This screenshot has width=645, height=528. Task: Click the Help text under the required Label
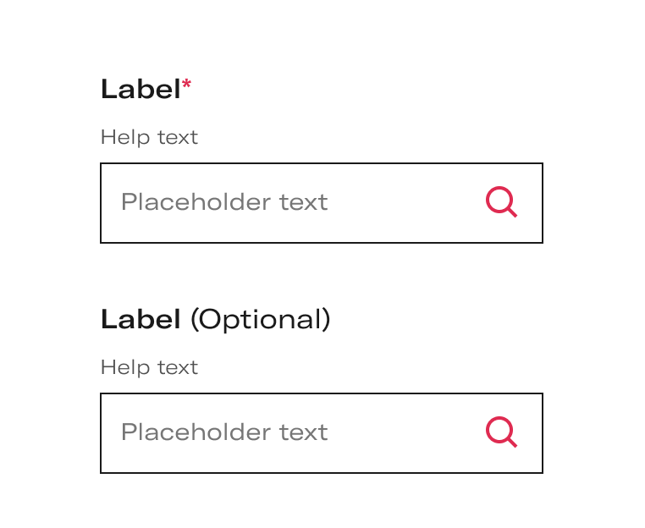pyautogui.click(x=149, y=137)
